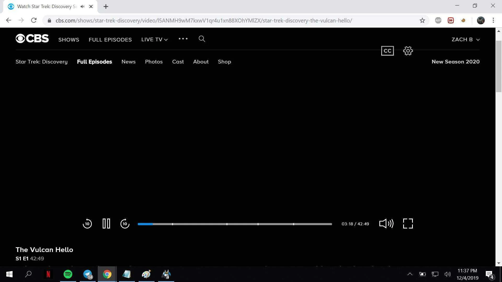The image size is (502, 282).
Task: Open Spotify from the taskbar
Action: click(x=68, y=274)
